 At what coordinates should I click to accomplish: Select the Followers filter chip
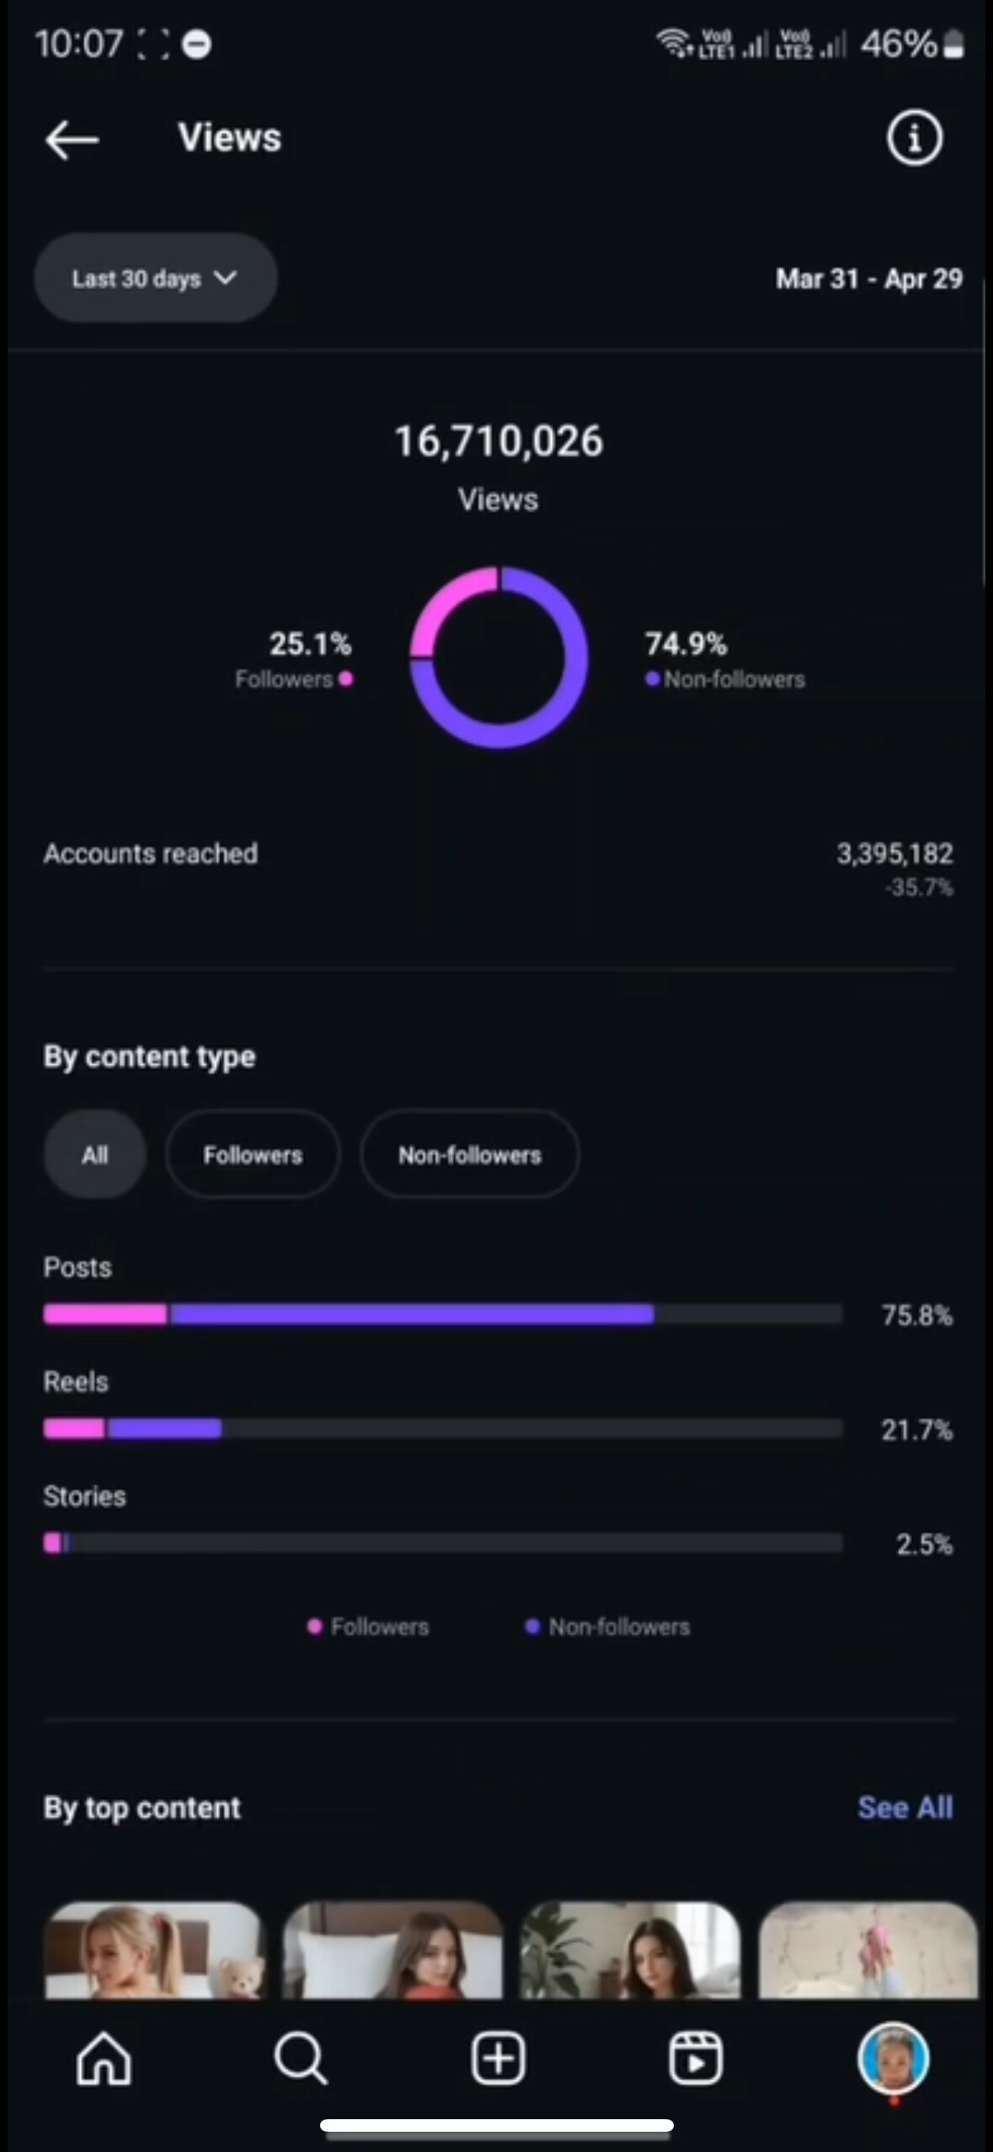point(253,1154)
